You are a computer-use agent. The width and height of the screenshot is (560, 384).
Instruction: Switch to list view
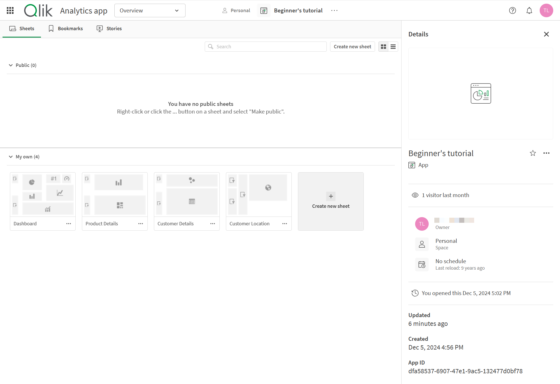[393, 47]
